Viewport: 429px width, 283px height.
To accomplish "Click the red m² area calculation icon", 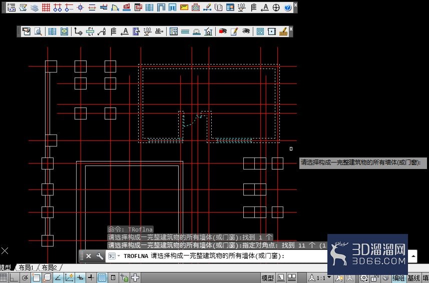I will [x=127, y=7].
